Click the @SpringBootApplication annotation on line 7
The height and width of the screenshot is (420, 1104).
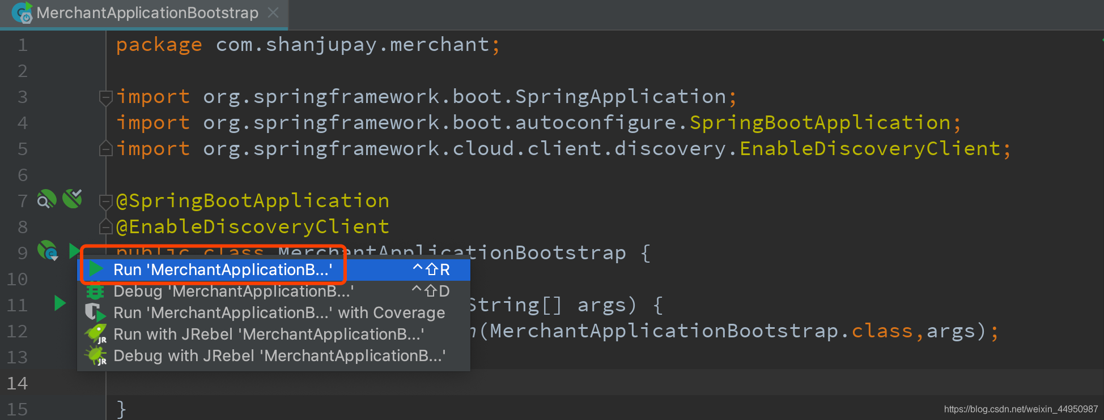(x=253, y=201)
